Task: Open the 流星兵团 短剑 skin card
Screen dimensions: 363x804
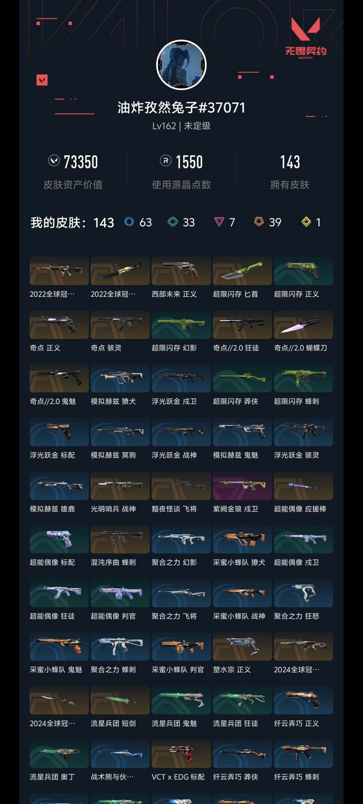Action: coord(120,700)
